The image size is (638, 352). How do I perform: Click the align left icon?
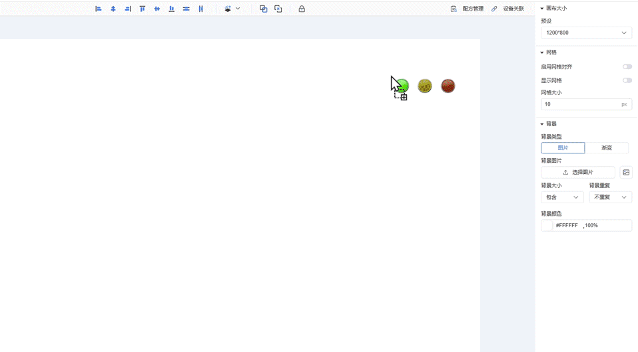(99, 9)
